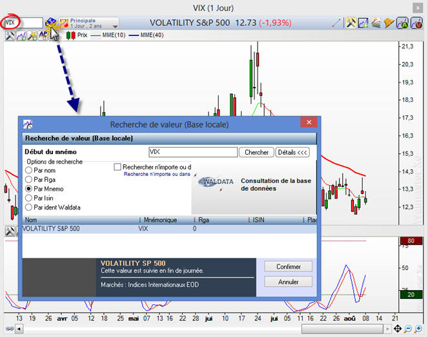428x337 pixels.
Task: Click the hammer tools icon of the lower indicator panel
Action: click(10, 231)
